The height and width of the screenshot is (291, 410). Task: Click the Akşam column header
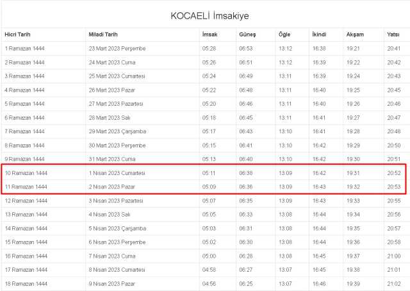coord(355,35)
